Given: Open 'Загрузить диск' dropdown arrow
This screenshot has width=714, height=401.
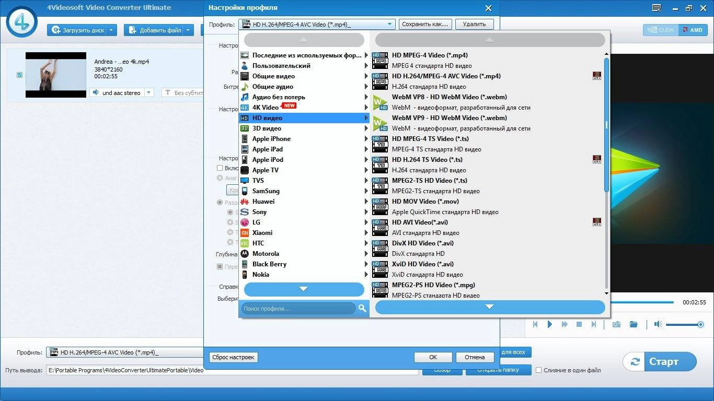Looking at the screenshot, I should coord(112,30).
